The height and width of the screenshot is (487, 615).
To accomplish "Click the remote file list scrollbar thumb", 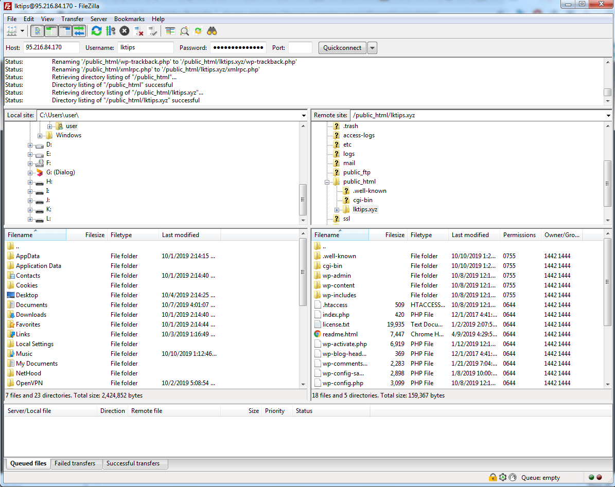I will click(608, 282).
